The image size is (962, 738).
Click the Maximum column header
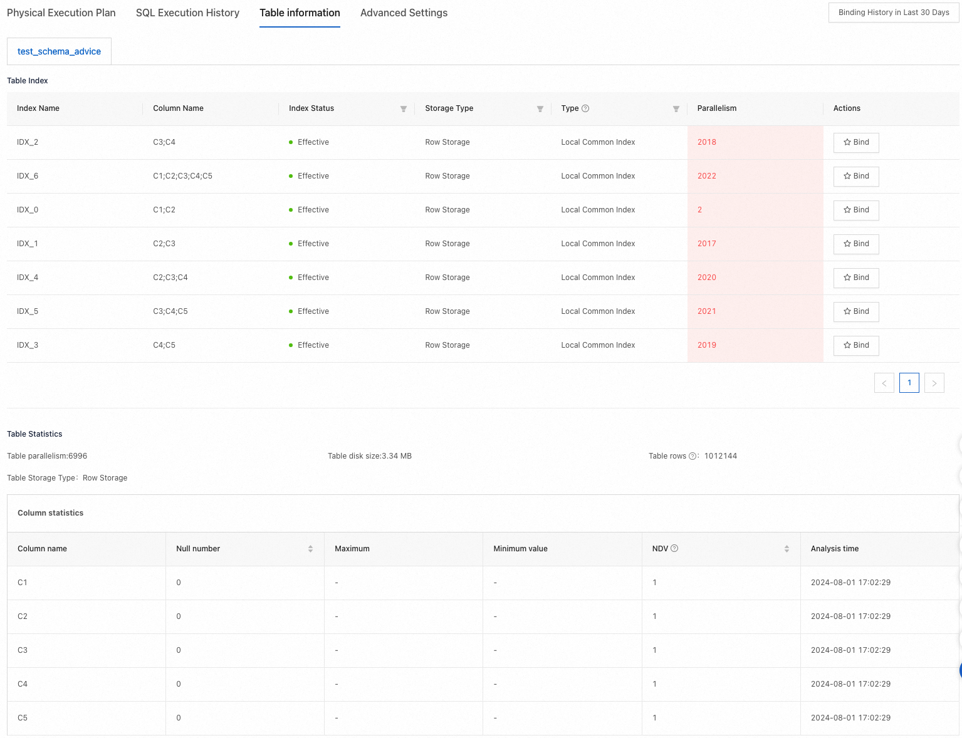[x=352, y=549]
